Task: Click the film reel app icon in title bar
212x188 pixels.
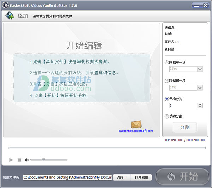Action: [6, 5]
